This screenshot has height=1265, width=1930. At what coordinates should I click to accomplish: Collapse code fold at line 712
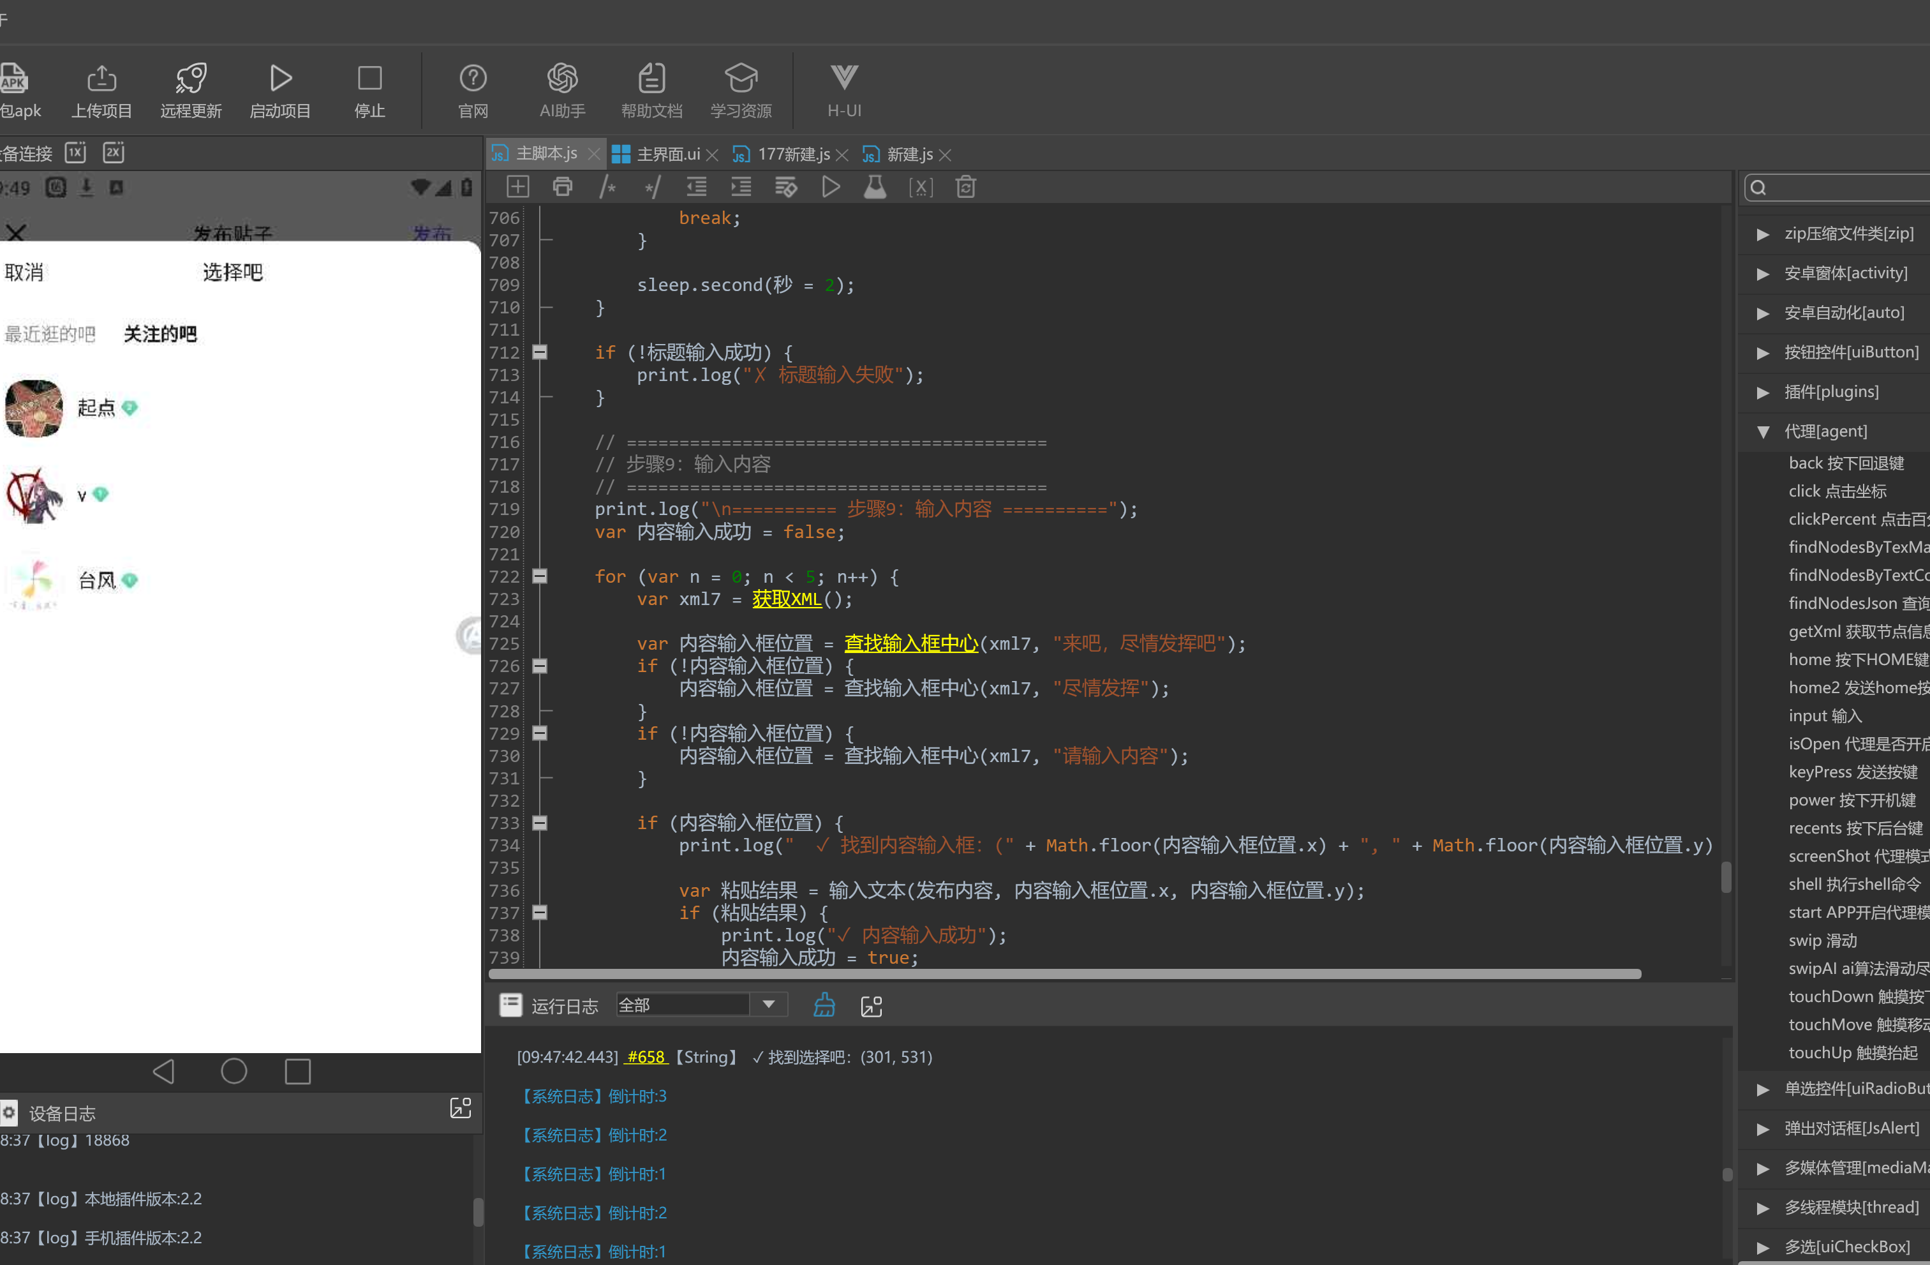point(539,352)
